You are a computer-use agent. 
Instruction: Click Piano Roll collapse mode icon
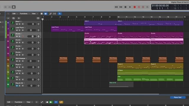pyautogui.click(x=37, y=102)
